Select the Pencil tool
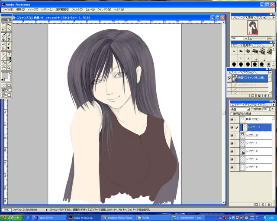Viewport: 277px width, 221px height. click(9, 44)
